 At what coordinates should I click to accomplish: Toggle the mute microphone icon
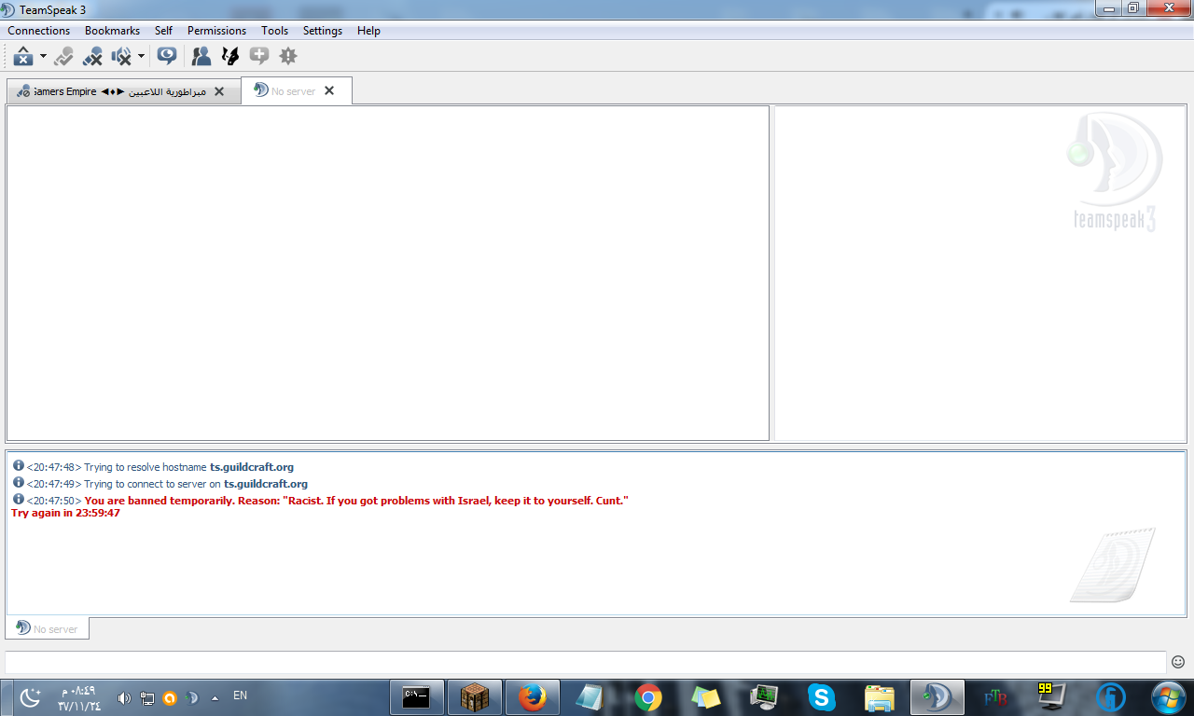pos(92,57)
